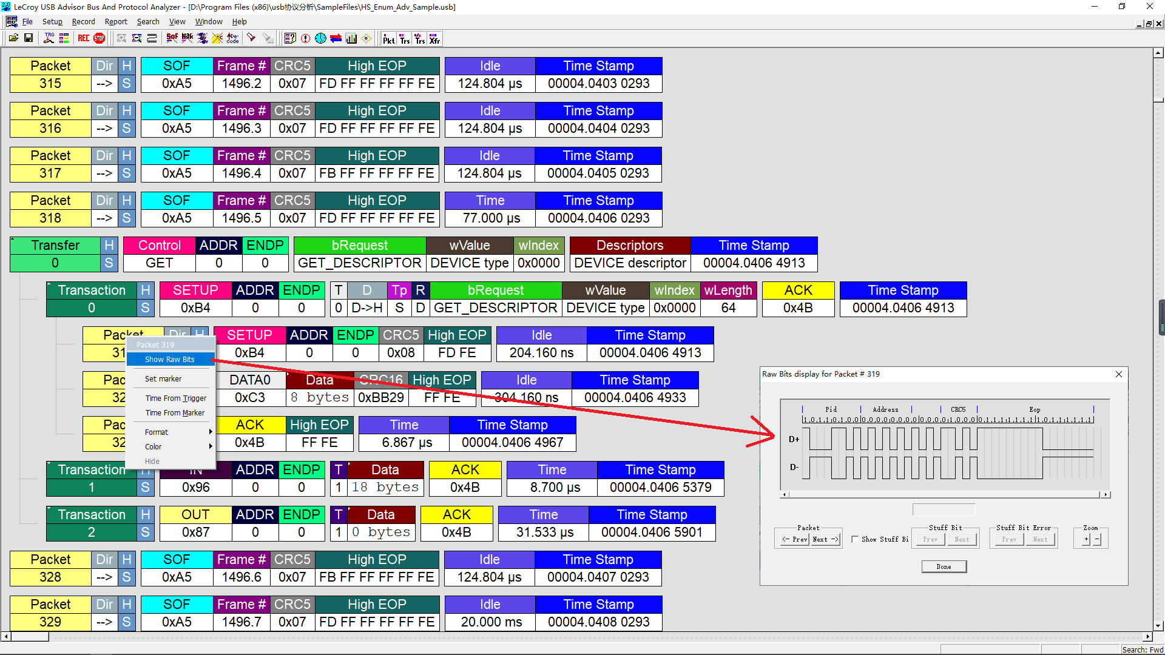The height and width of the screenshot is (655, 1165).
Task: Zoom in waveform with plus button
Action: (1086, 539)
